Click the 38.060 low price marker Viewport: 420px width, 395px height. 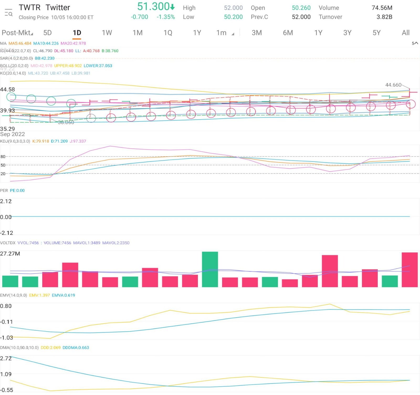coord(66,122)
